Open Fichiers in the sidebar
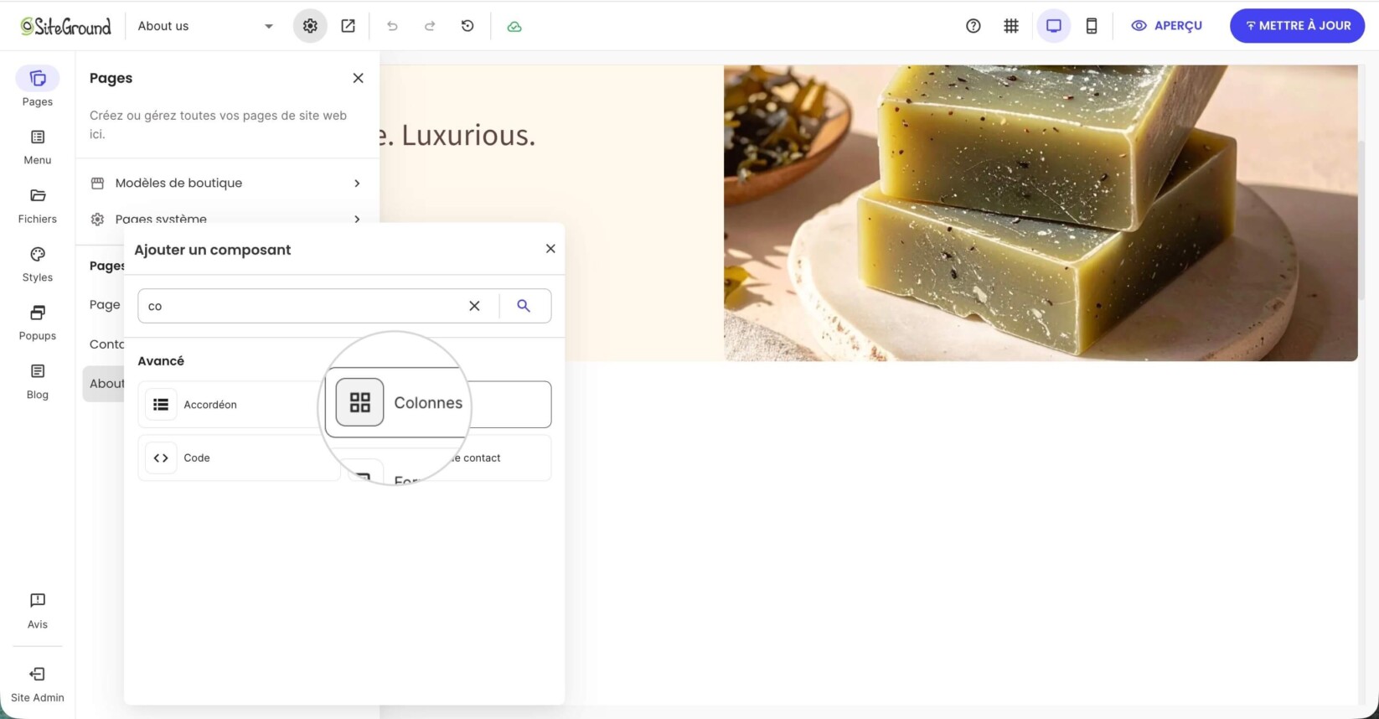The width and height of the screenshot is (1379, 719). click(x=38, y=205)
